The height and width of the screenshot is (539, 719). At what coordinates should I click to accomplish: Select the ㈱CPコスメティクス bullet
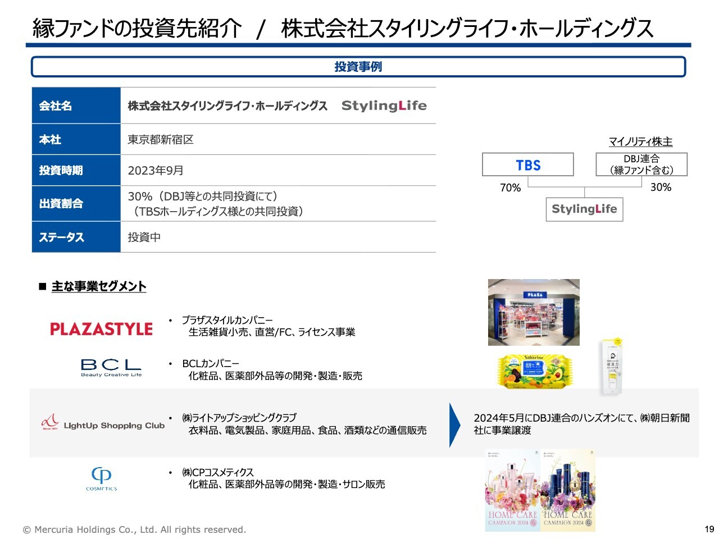click(217, 472)
